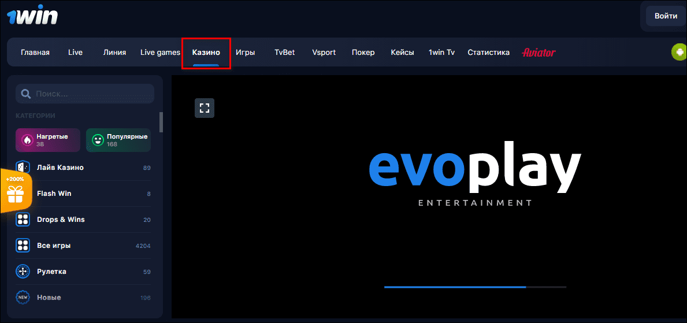Click the sidebar category scrollbar
Screen dimensions: 687x323
161,122
